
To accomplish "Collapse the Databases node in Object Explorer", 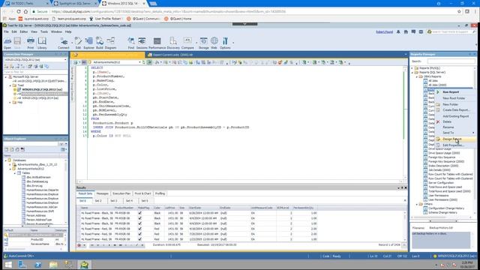I will 6,160.
